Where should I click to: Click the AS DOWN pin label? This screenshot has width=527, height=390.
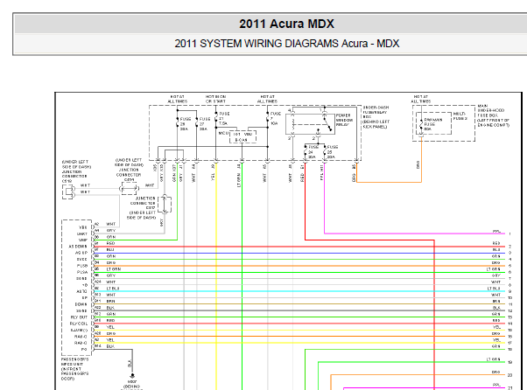click(78, 247)
